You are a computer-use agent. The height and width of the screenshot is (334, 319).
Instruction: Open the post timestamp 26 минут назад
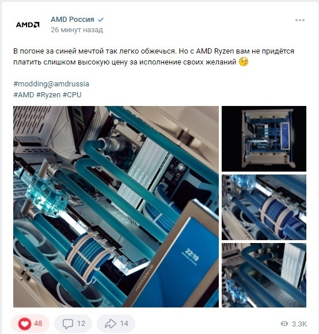tap(77, 30)
